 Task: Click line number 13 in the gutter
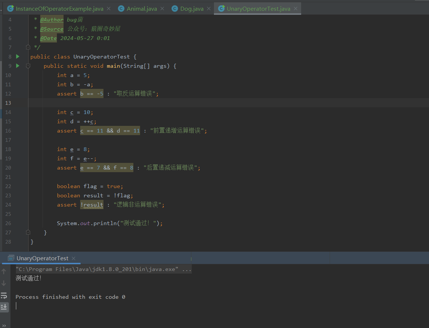(8, 103)
